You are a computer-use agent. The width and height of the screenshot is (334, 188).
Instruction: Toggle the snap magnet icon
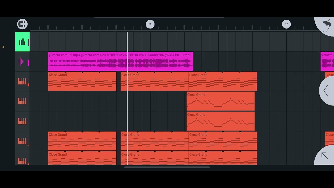pyautogui.click(x=22, y=24)
